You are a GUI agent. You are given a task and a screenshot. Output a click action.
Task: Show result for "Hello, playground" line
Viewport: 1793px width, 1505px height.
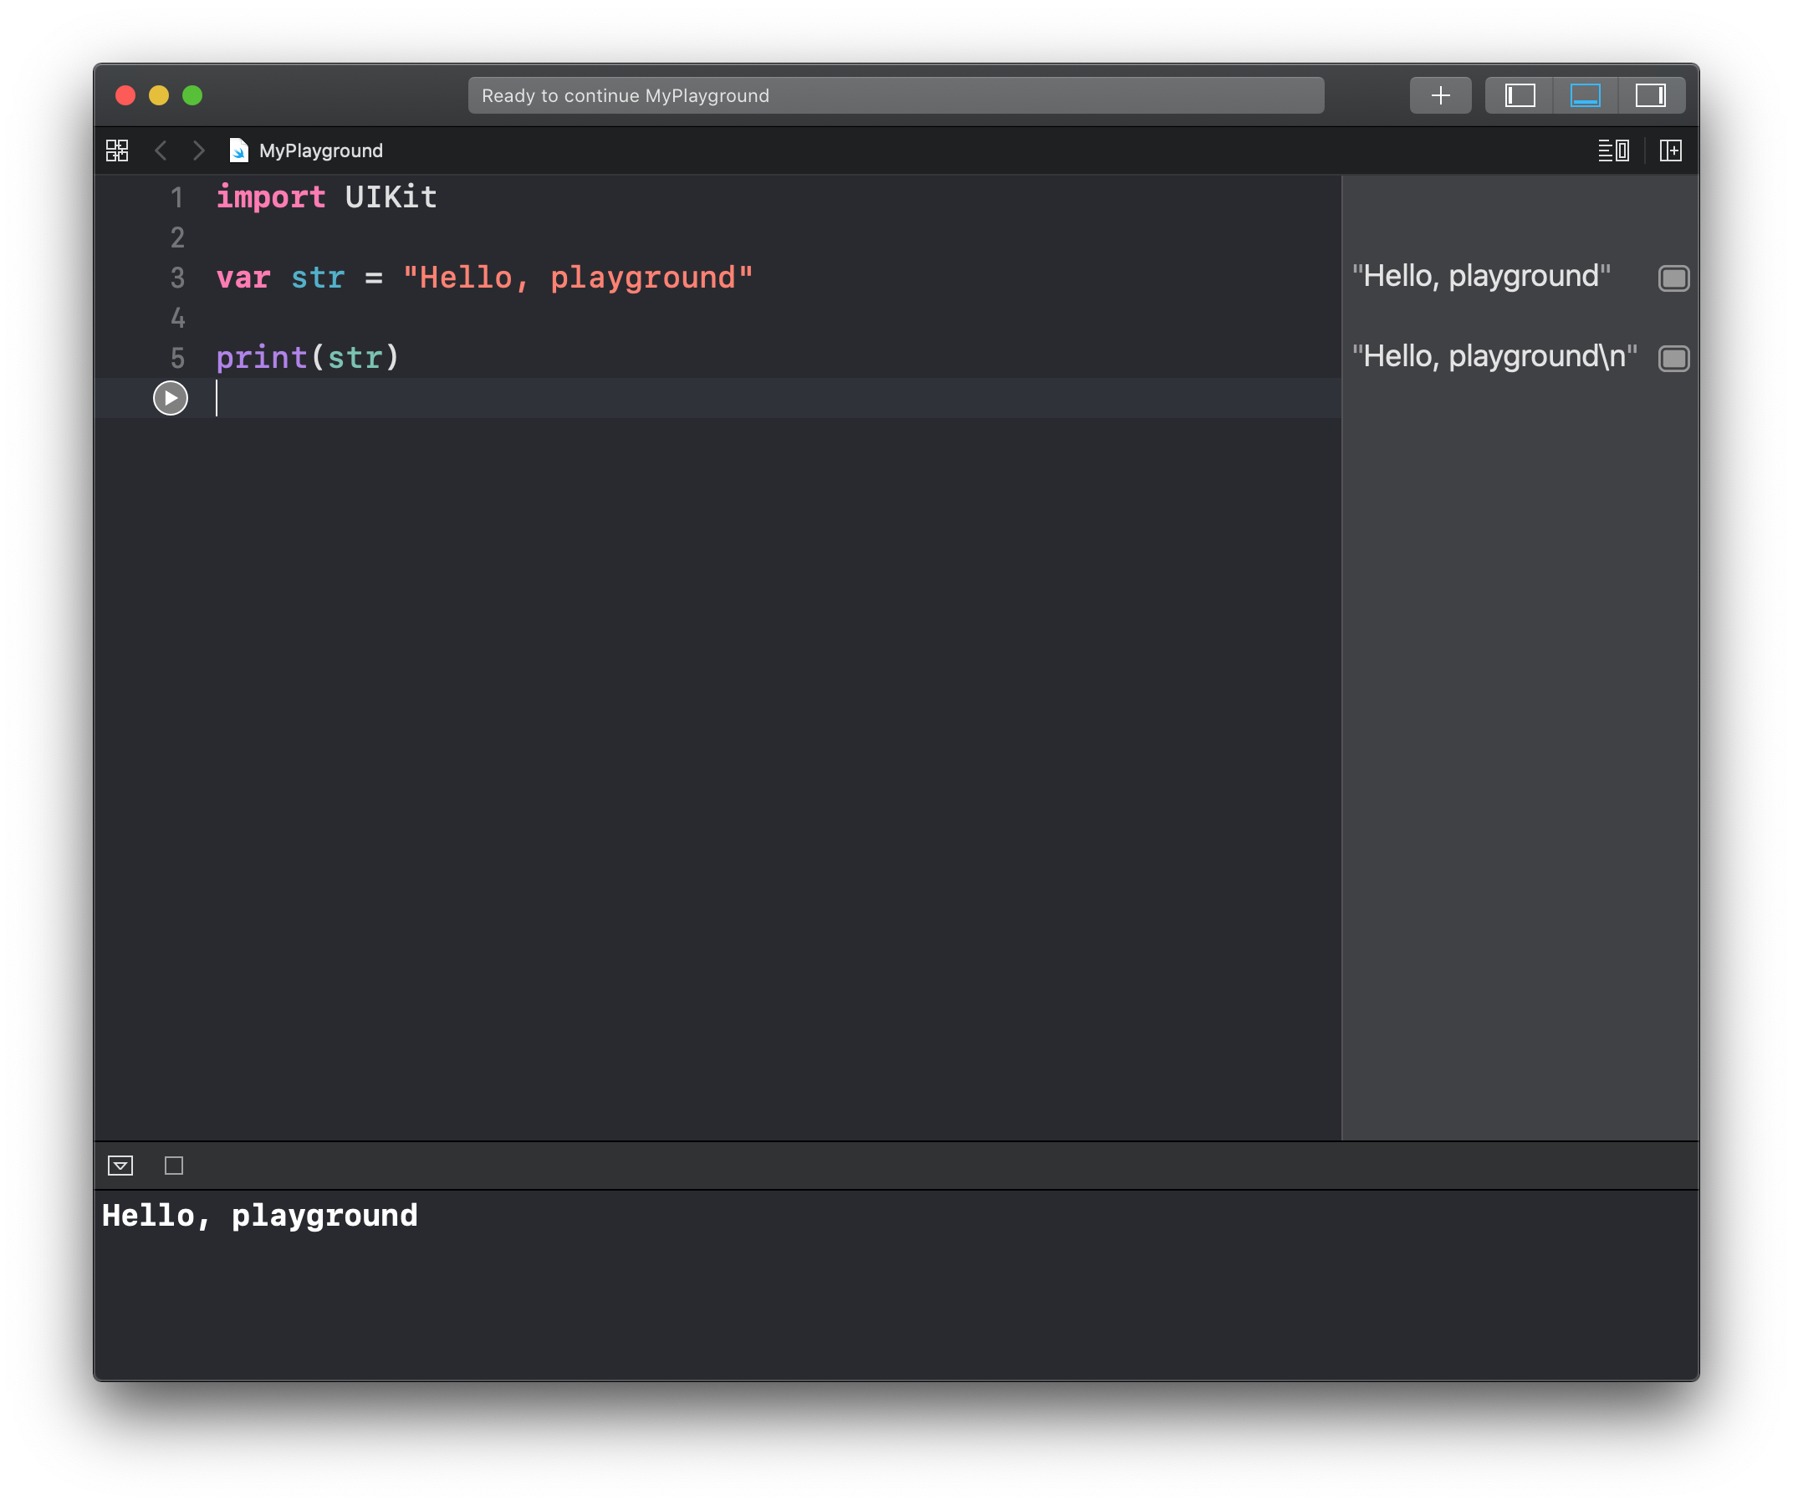point(1673,278)
